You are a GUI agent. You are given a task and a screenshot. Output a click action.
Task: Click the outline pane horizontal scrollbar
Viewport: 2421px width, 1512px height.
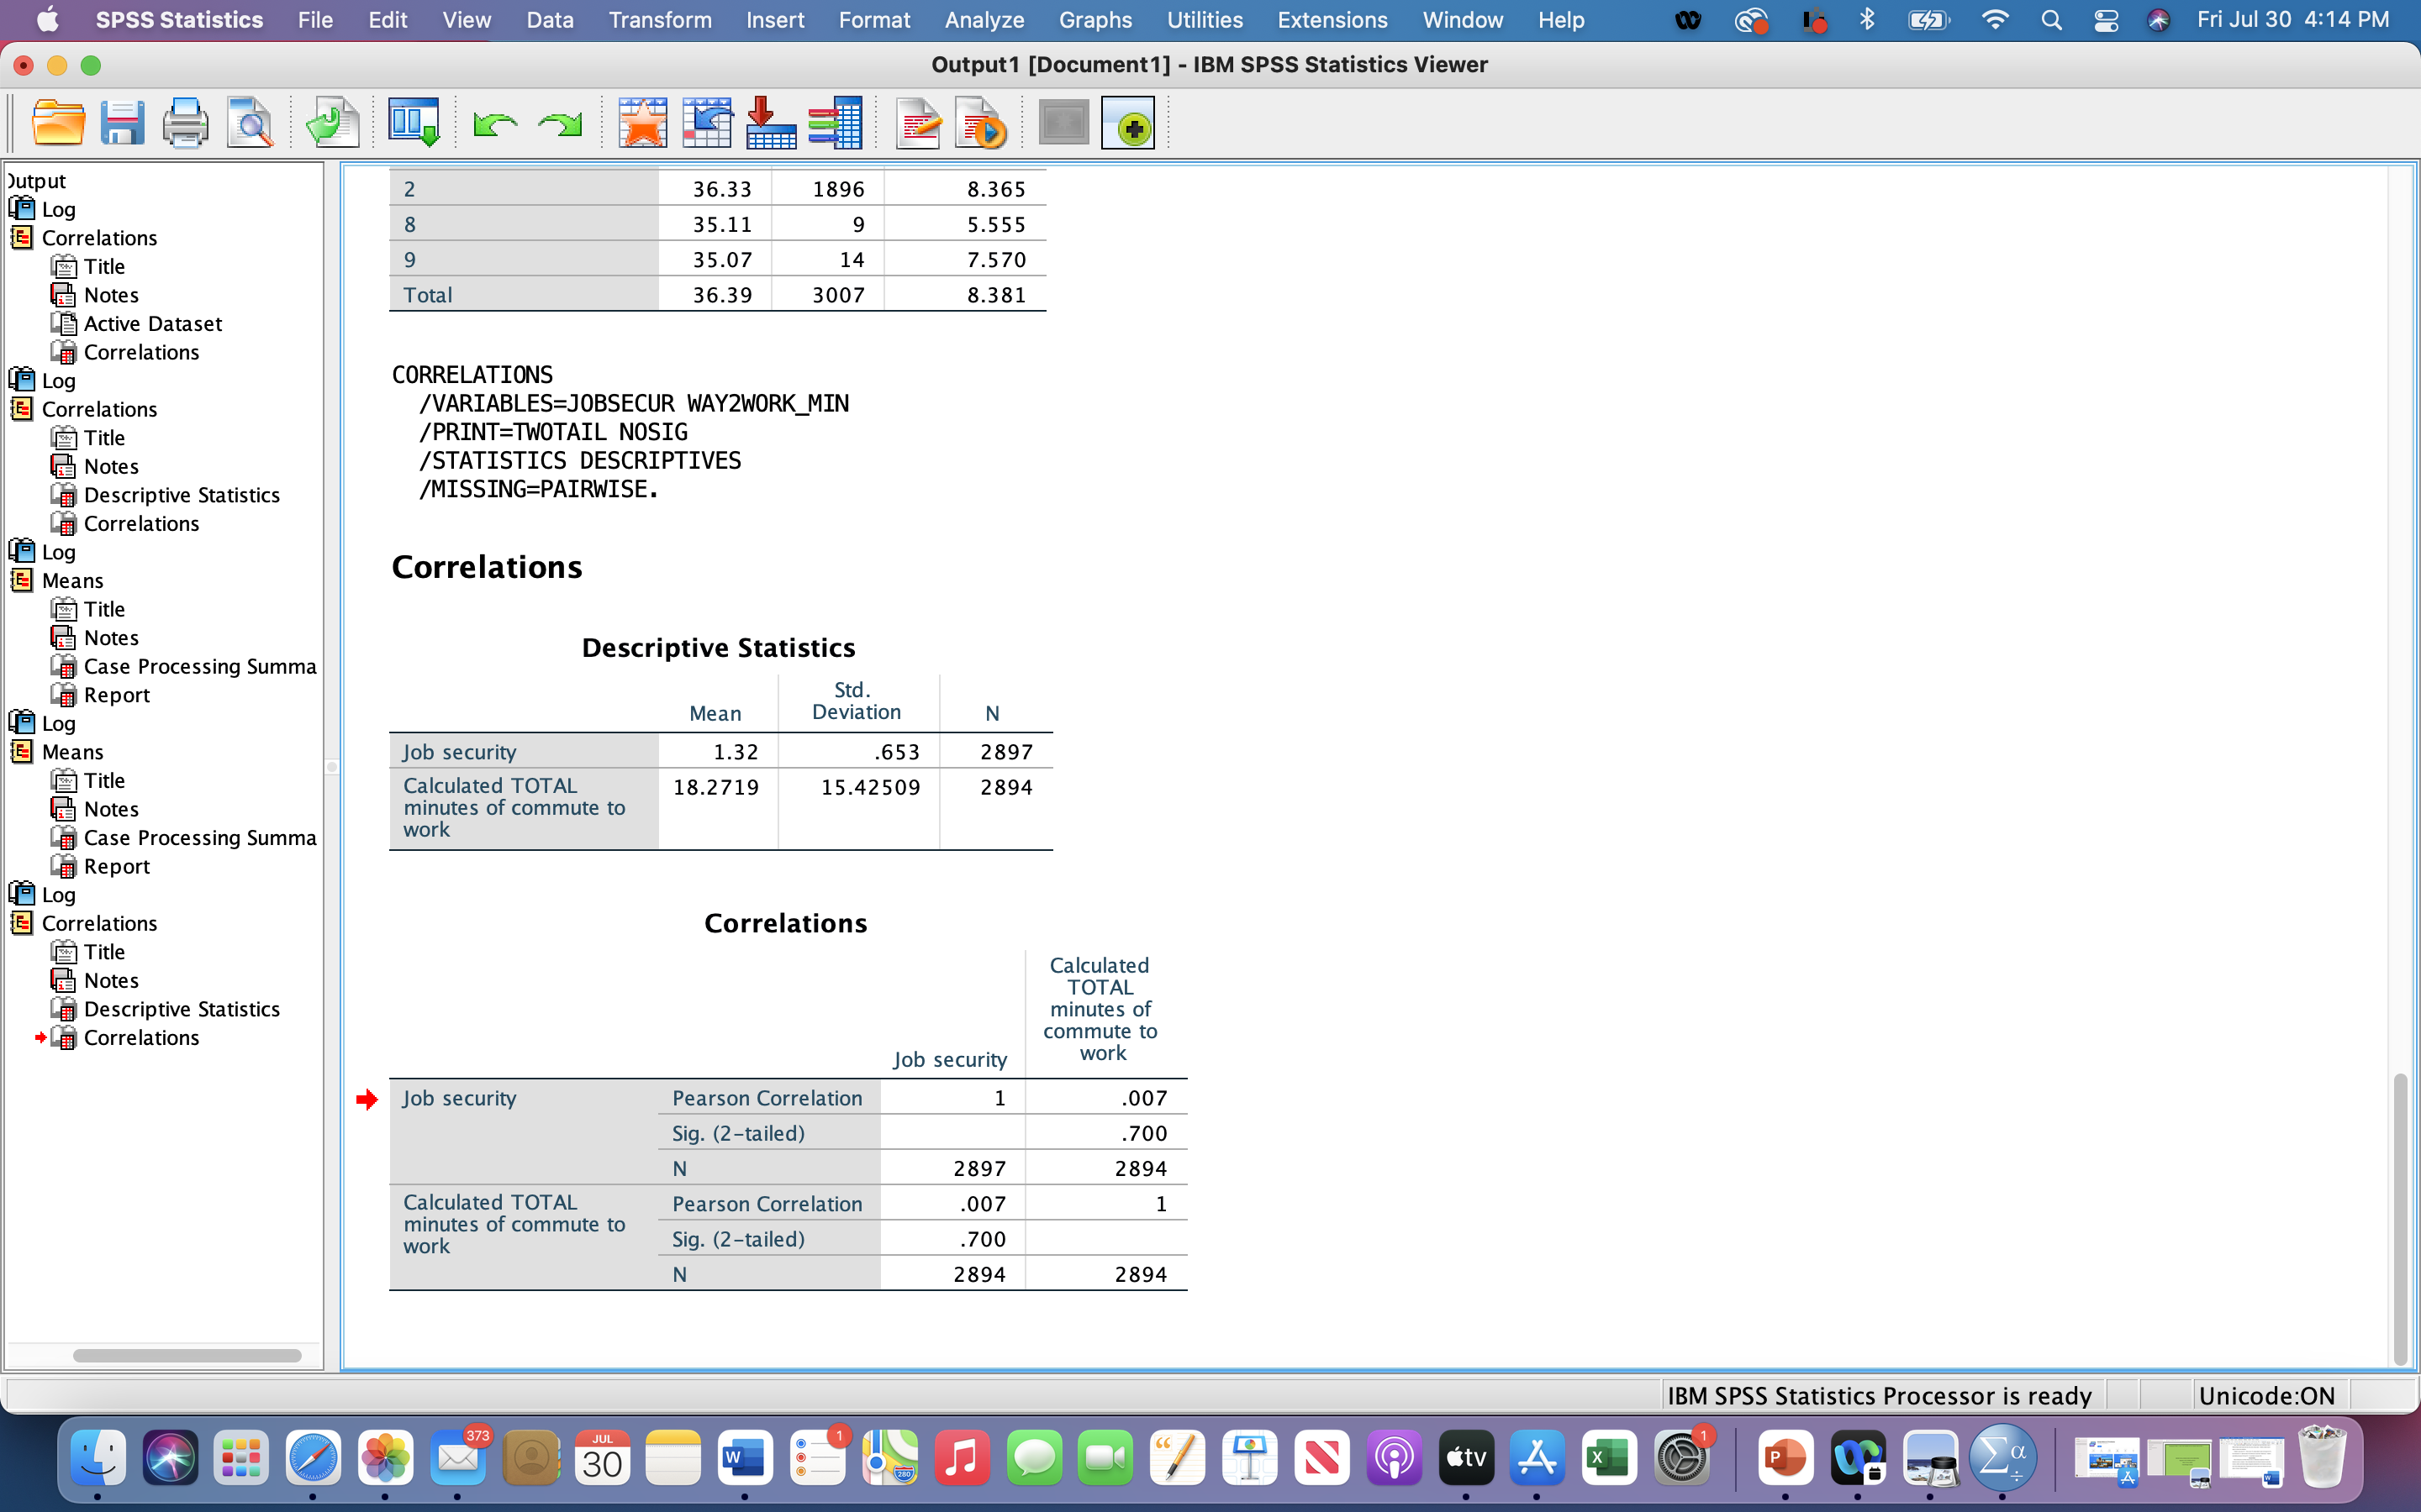click(x=187, y=1356)
